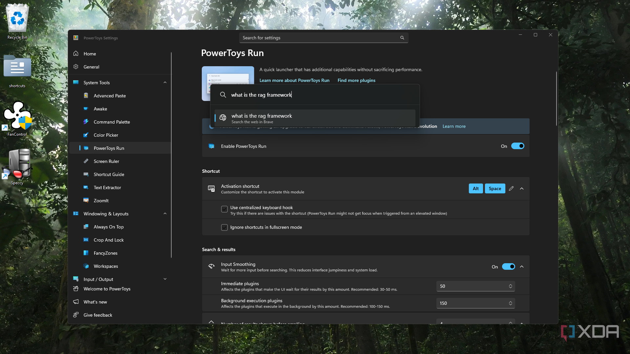Open ZoomIt settings
630x354 pixels.
click(120, 201)
